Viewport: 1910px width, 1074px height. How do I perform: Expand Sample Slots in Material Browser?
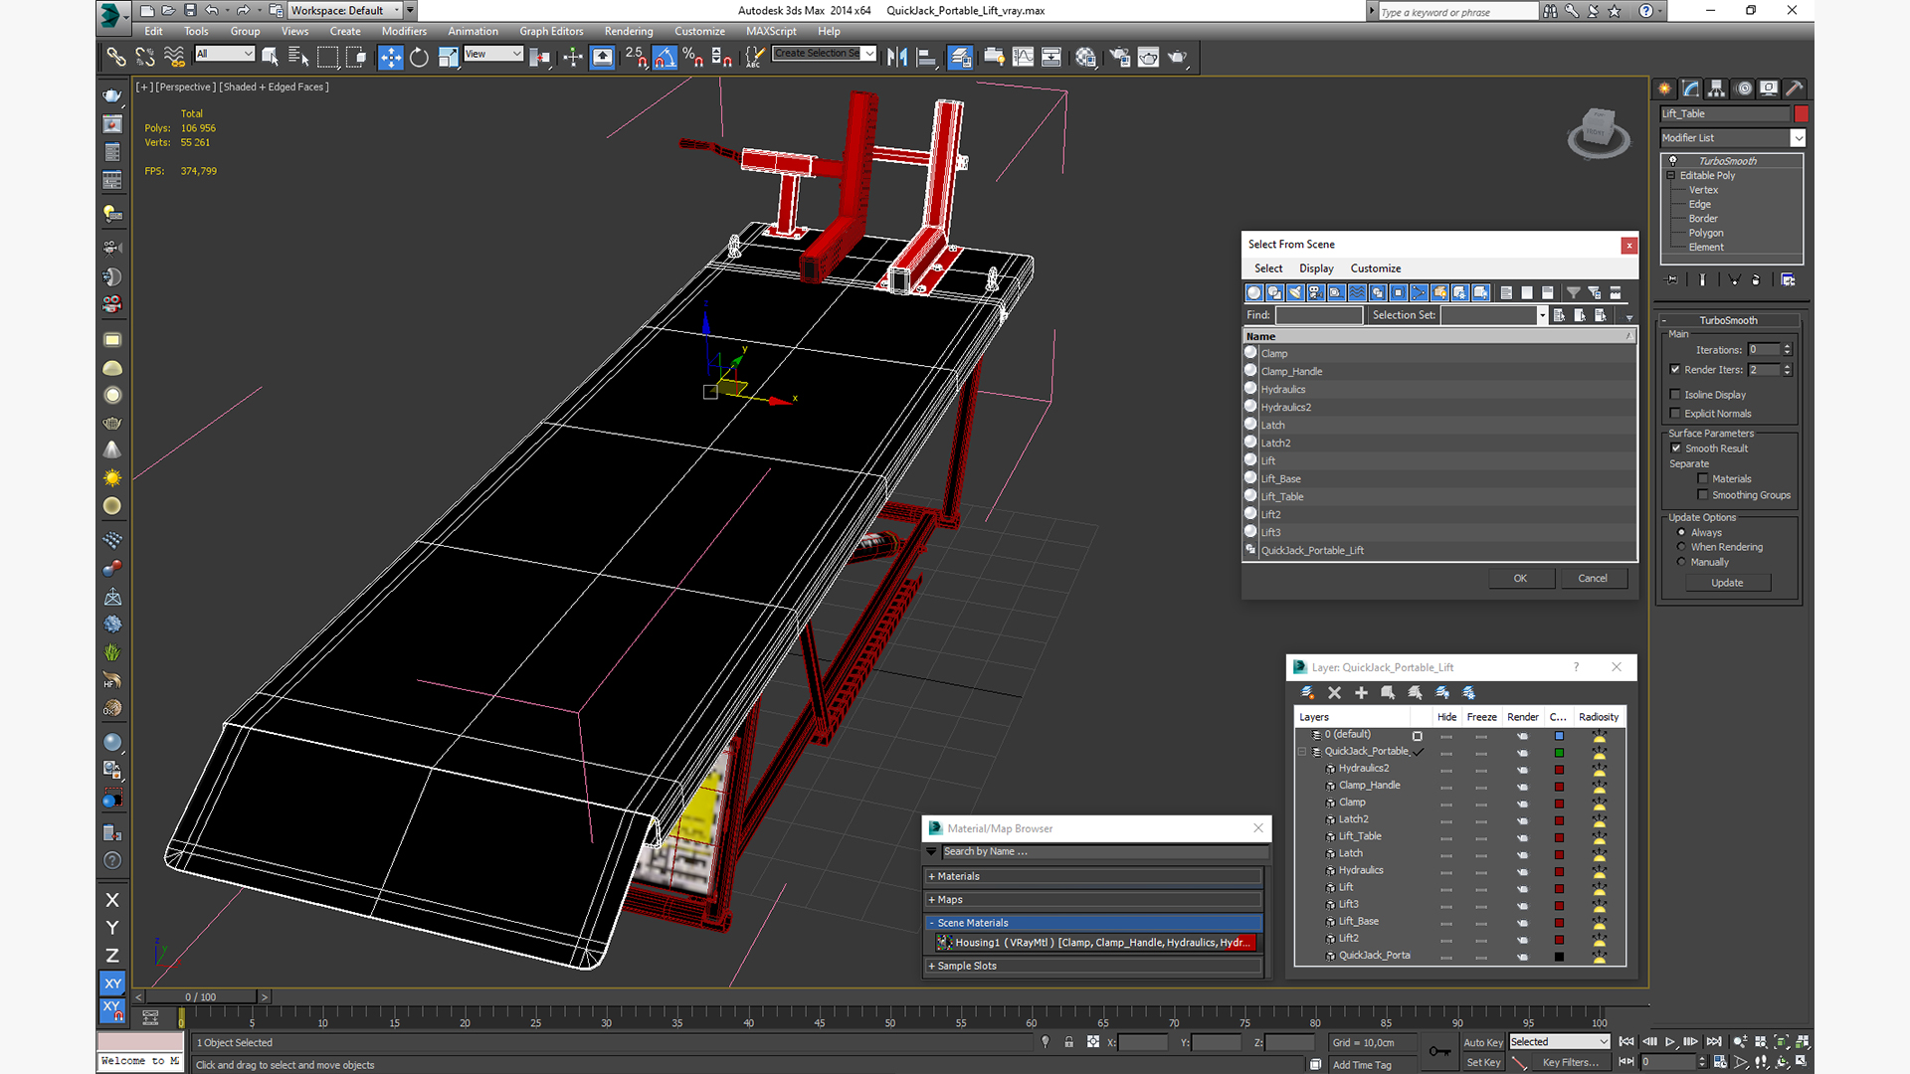pyautogui.click(x=1094, y=967)
